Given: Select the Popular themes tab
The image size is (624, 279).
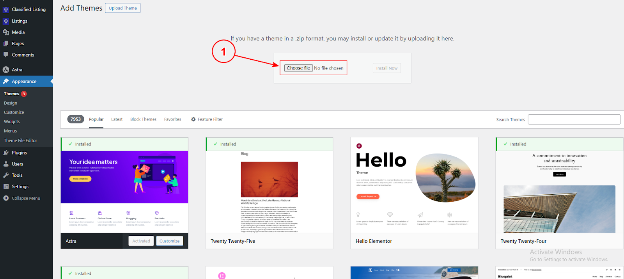Looking at the screenshot, I should point(96,119).
